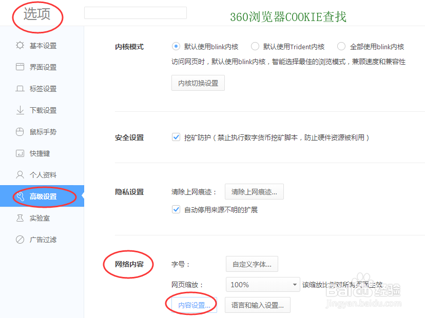Click the person icon beside 个人资料

pyautogui.click(x=20, y=175)
